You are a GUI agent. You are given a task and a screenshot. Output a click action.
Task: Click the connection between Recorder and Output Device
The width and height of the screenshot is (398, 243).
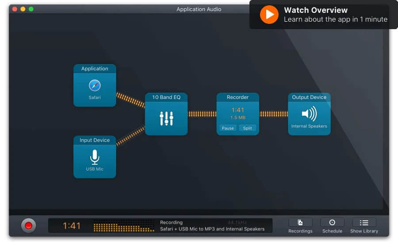pyautogui.click(x=274, y=114)
